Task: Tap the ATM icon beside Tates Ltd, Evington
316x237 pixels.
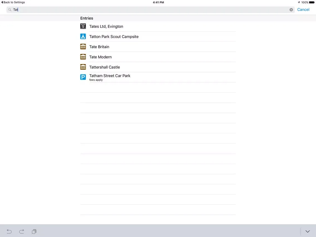Action: pyautogui.click(x=83, y=26)
